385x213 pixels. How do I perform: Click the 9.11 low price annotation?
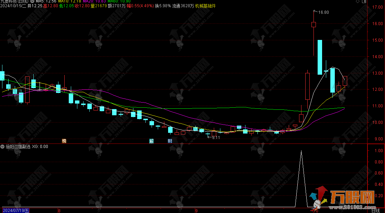click(216, 138)
